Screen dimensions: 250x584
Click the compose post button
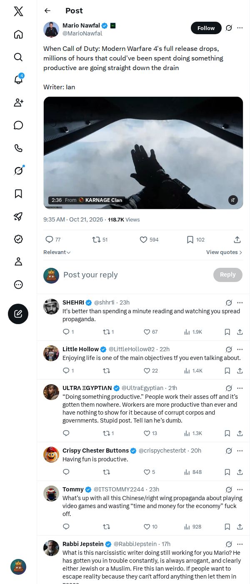18,314
